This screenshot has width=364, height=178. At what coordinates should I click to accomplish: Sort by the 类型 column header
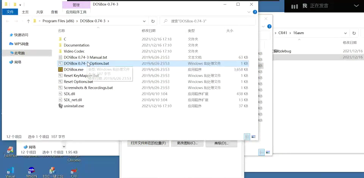[191, 31]
